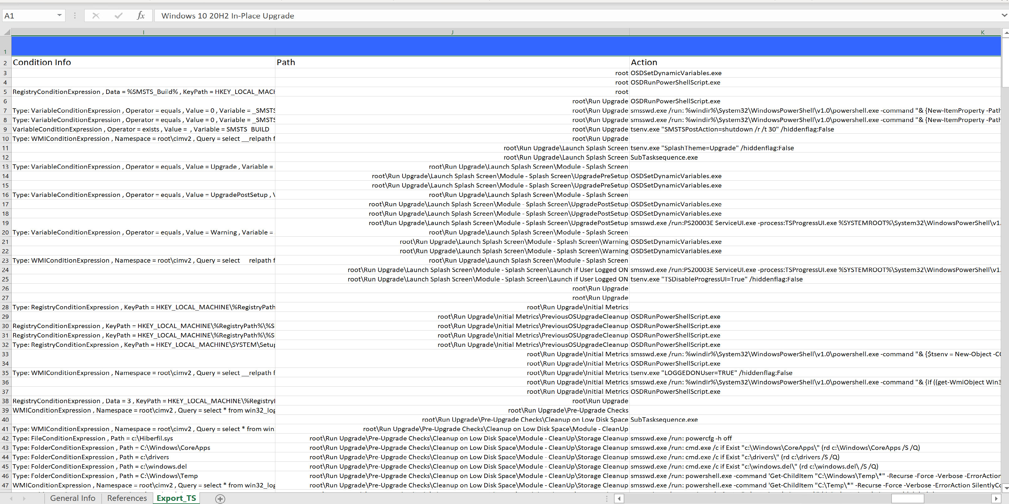Click vertical scrollbar up arrow

click(x=1006, y=33)
